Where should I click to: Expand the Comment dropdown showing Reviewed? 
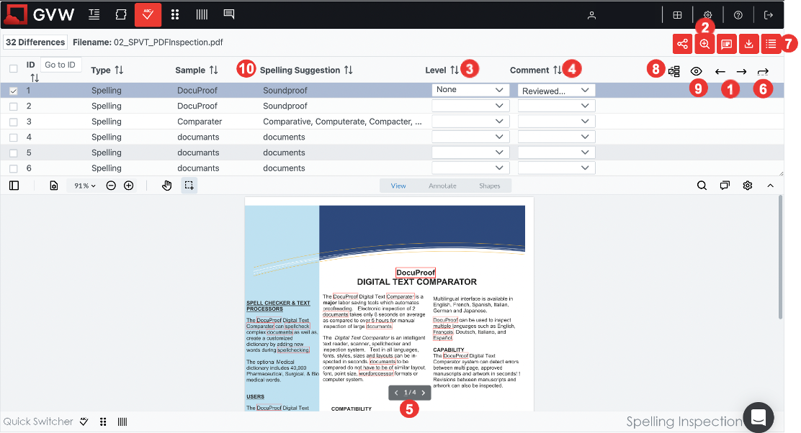[x=556, y=91]
